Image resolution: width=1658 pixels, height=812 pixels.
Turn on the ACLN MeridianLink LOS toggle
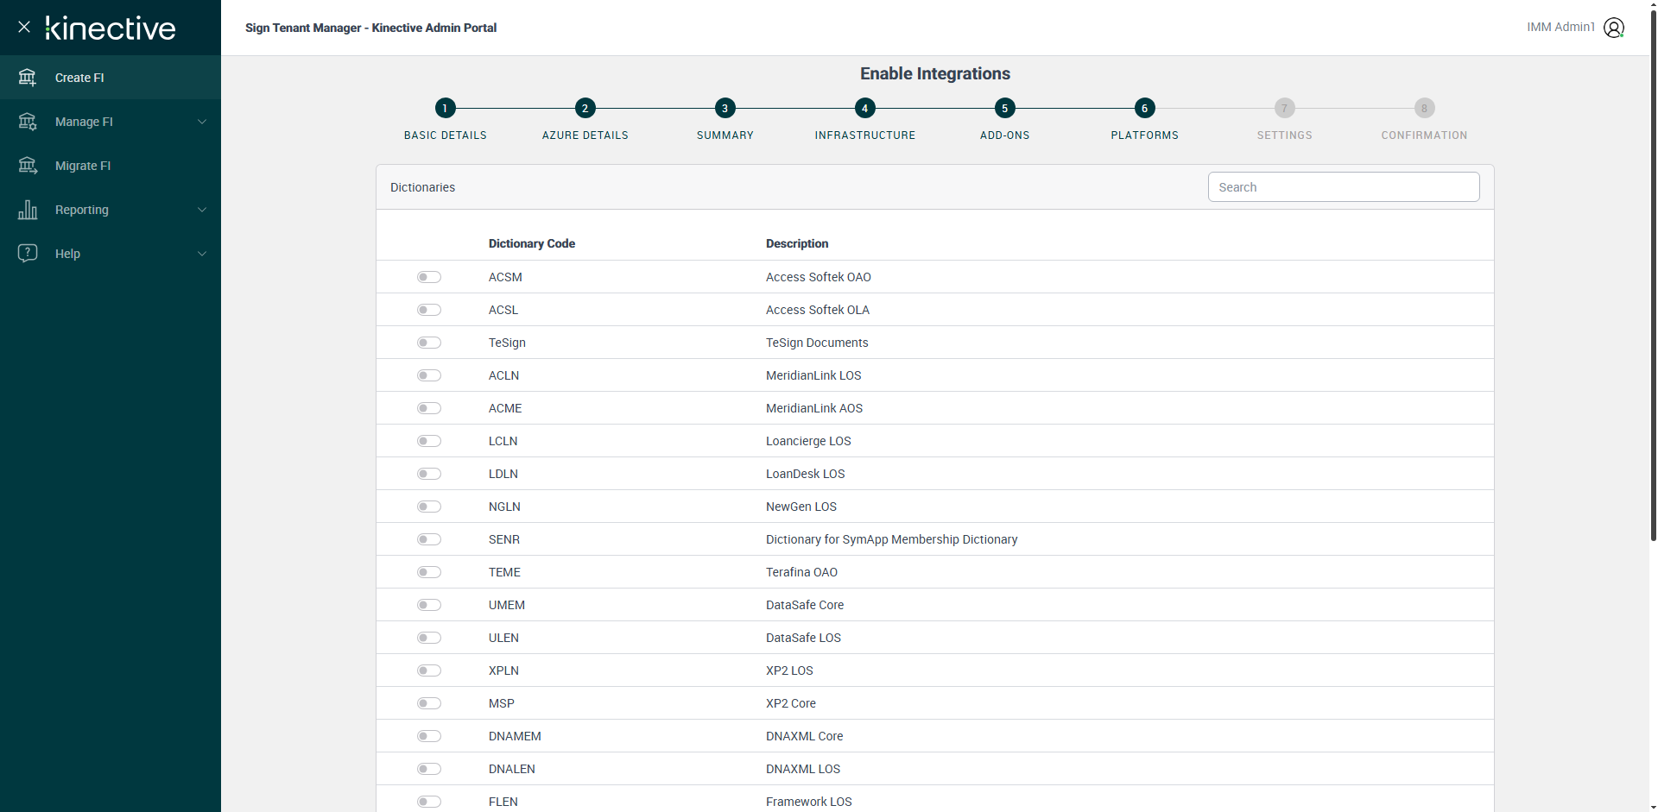tap(429, 375)
